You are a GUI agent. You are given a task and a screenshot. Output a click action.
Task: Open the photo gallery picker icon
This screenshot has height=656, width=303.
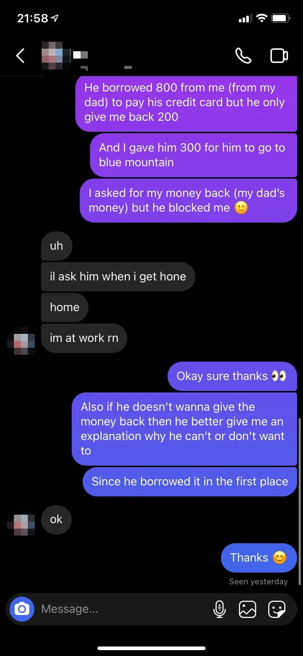247,609
